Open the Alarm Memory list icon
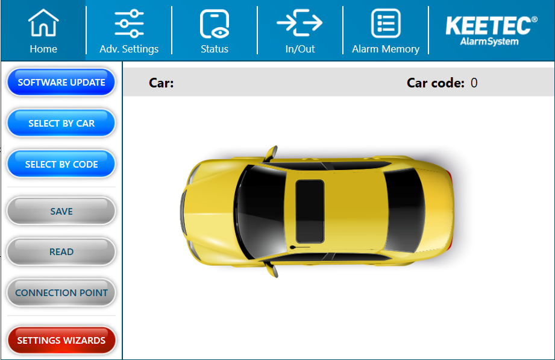The width and height of the screenshot is (555, 360). pos(386,24)
